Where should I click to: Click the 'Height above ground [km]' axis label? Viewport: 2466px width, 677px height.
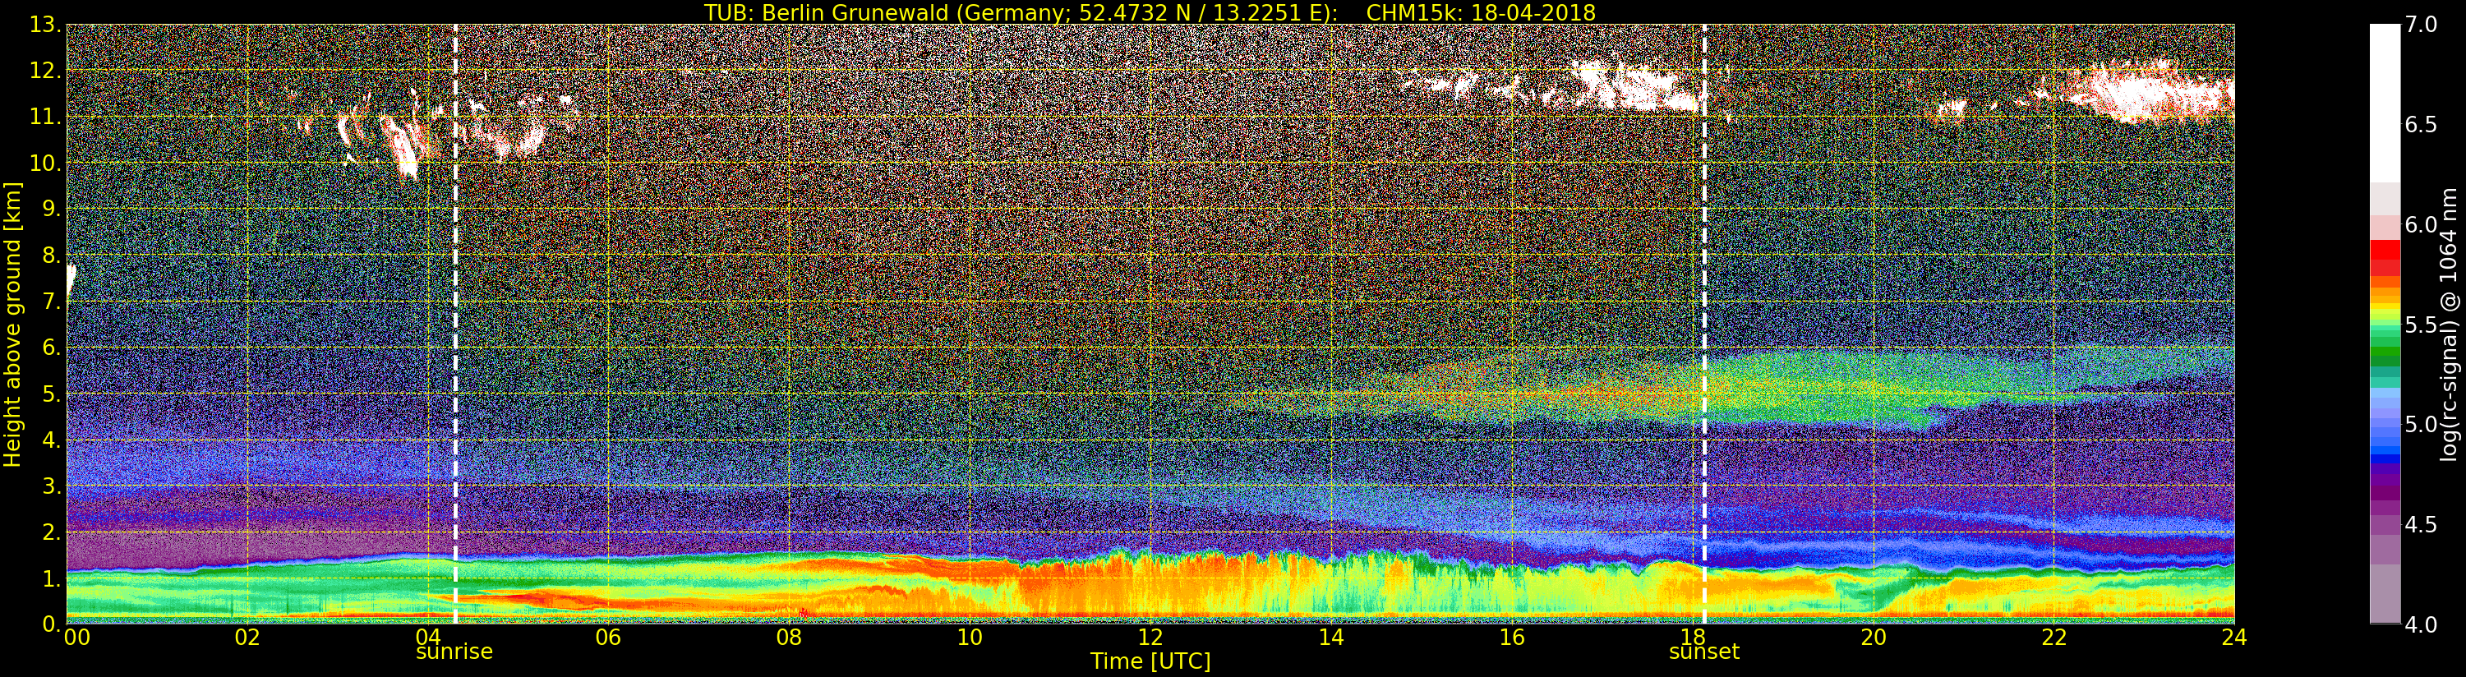click(12, 324)
